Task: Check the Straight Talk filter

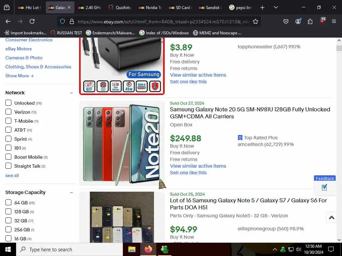Action: coord(8,166)
